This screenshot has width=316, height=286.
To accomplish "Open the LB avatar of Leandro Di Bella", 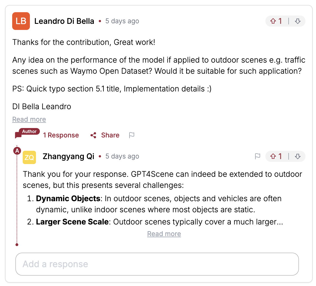I will [21, 21].
